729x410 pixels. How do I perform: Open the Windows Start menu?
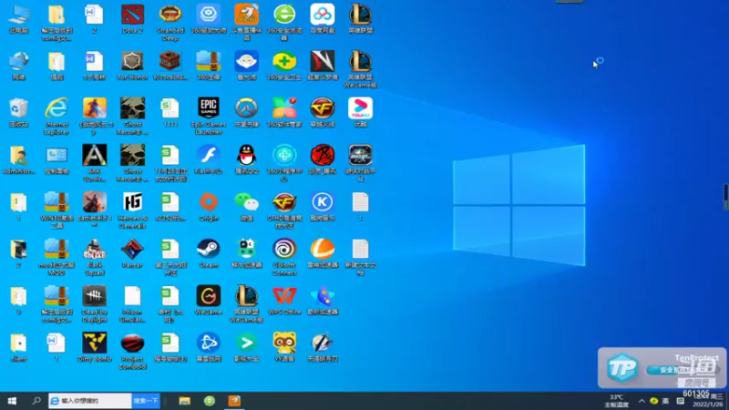click(12, 401)
